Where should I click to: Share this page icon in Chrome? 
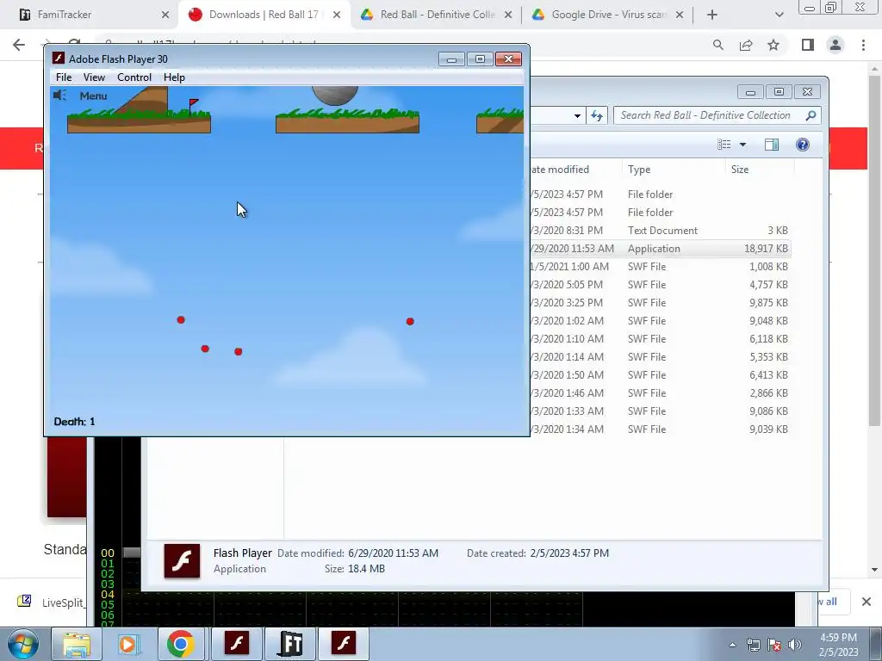pyautogui.click(x=746, y=45)
